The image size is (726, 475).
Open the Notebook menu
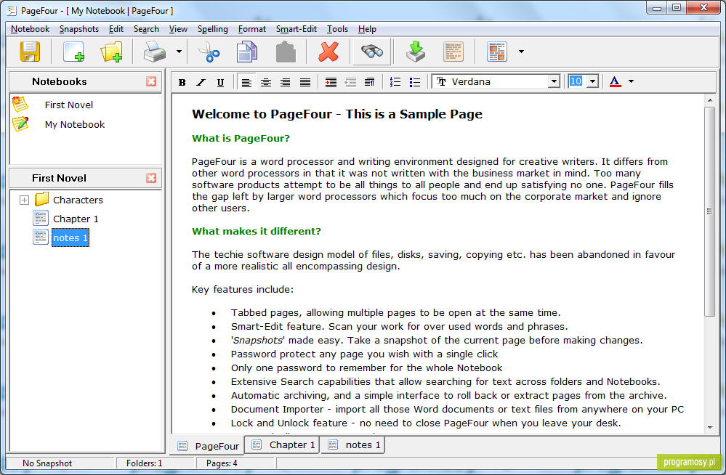(30, 29)
